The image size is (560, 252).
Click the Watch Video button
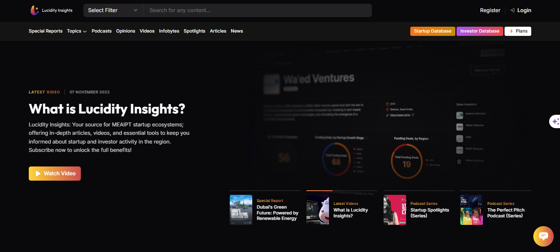coord(55,174)
